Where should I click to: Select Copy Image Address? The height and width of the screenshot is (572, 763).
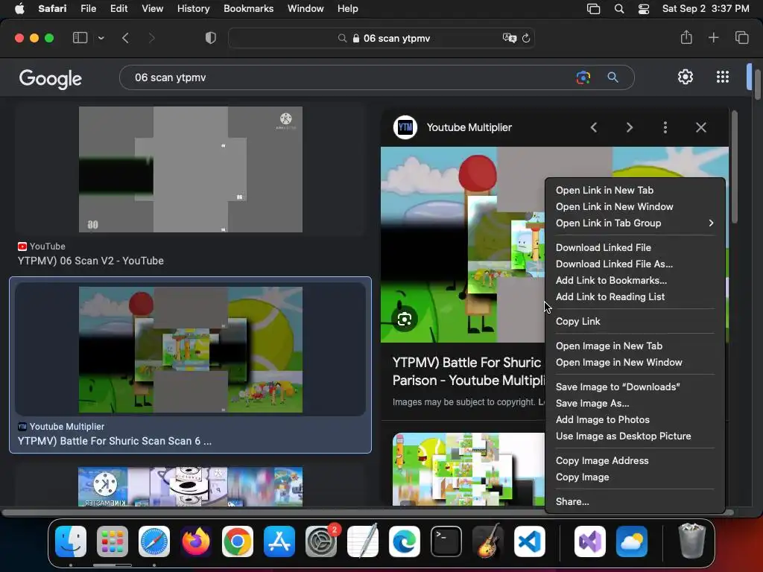(x=602, y=460)
